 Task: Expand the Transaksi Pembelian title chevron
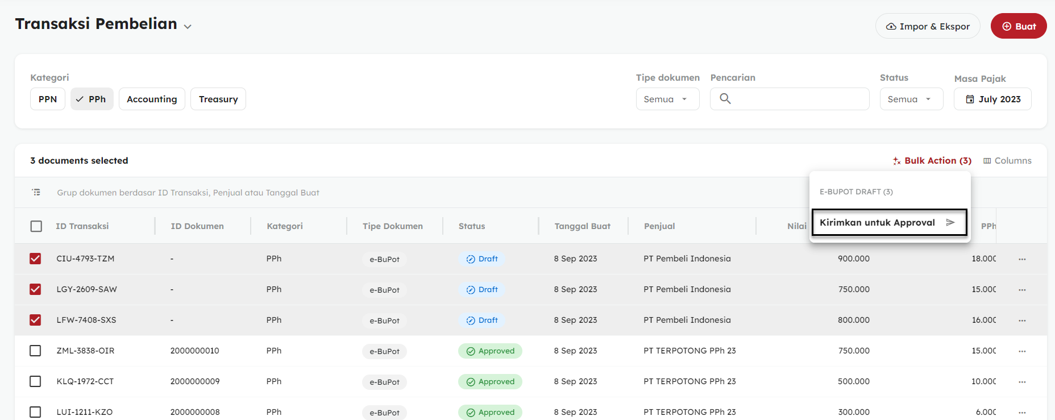click(x=188, y=27)
